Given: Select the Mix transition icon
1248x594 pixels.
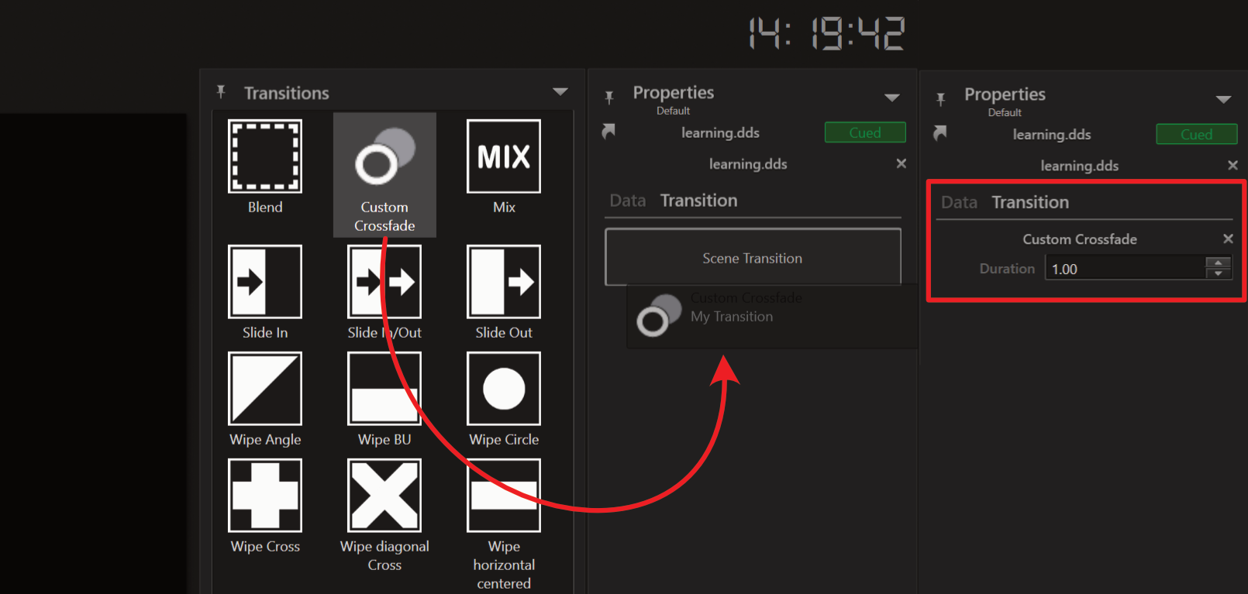Looking at the screenshot, I should pos(503,156).
